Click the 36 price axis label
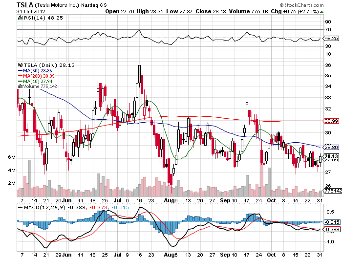This screenshot has width=342, height=259. coord(328,65)
